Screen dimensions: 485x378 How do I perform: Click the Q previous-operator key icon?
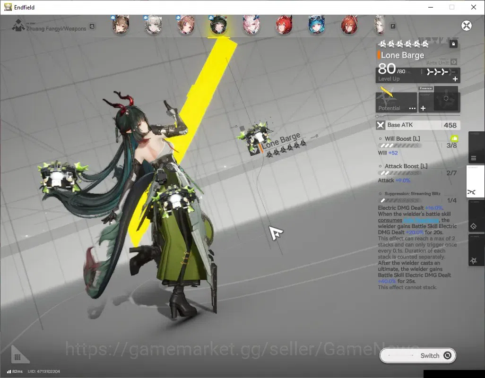pyautogui.click(x=92, y=26)
